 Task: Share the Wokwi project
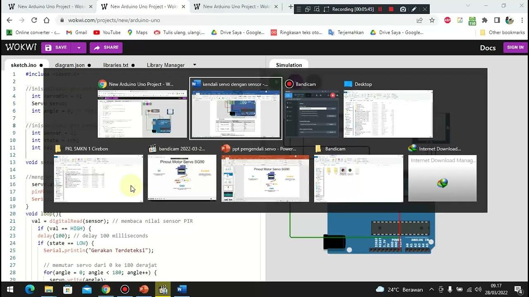[x=106, y=47]
